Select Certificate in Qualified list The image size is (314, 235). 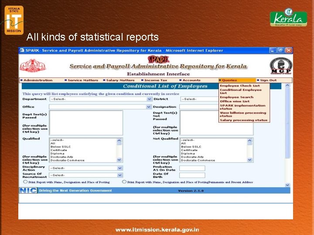pos(59,150)
